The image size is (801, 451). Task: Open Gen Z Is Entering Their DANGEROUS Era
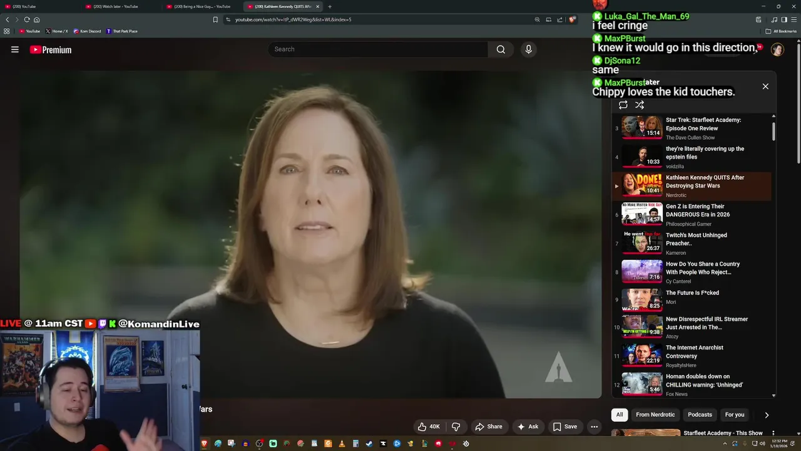coord(691,215)
